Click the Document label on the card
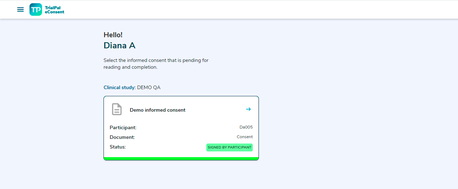458x189 pixels. tap(122, 137)
